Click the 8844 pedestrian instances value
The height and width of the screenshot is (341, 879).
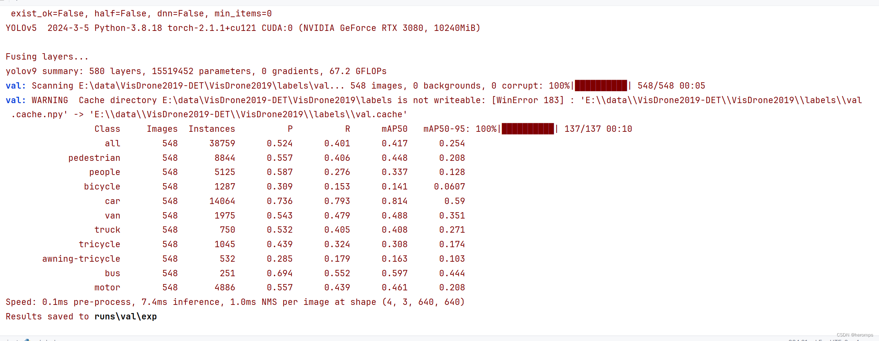[x=225, y=158]
